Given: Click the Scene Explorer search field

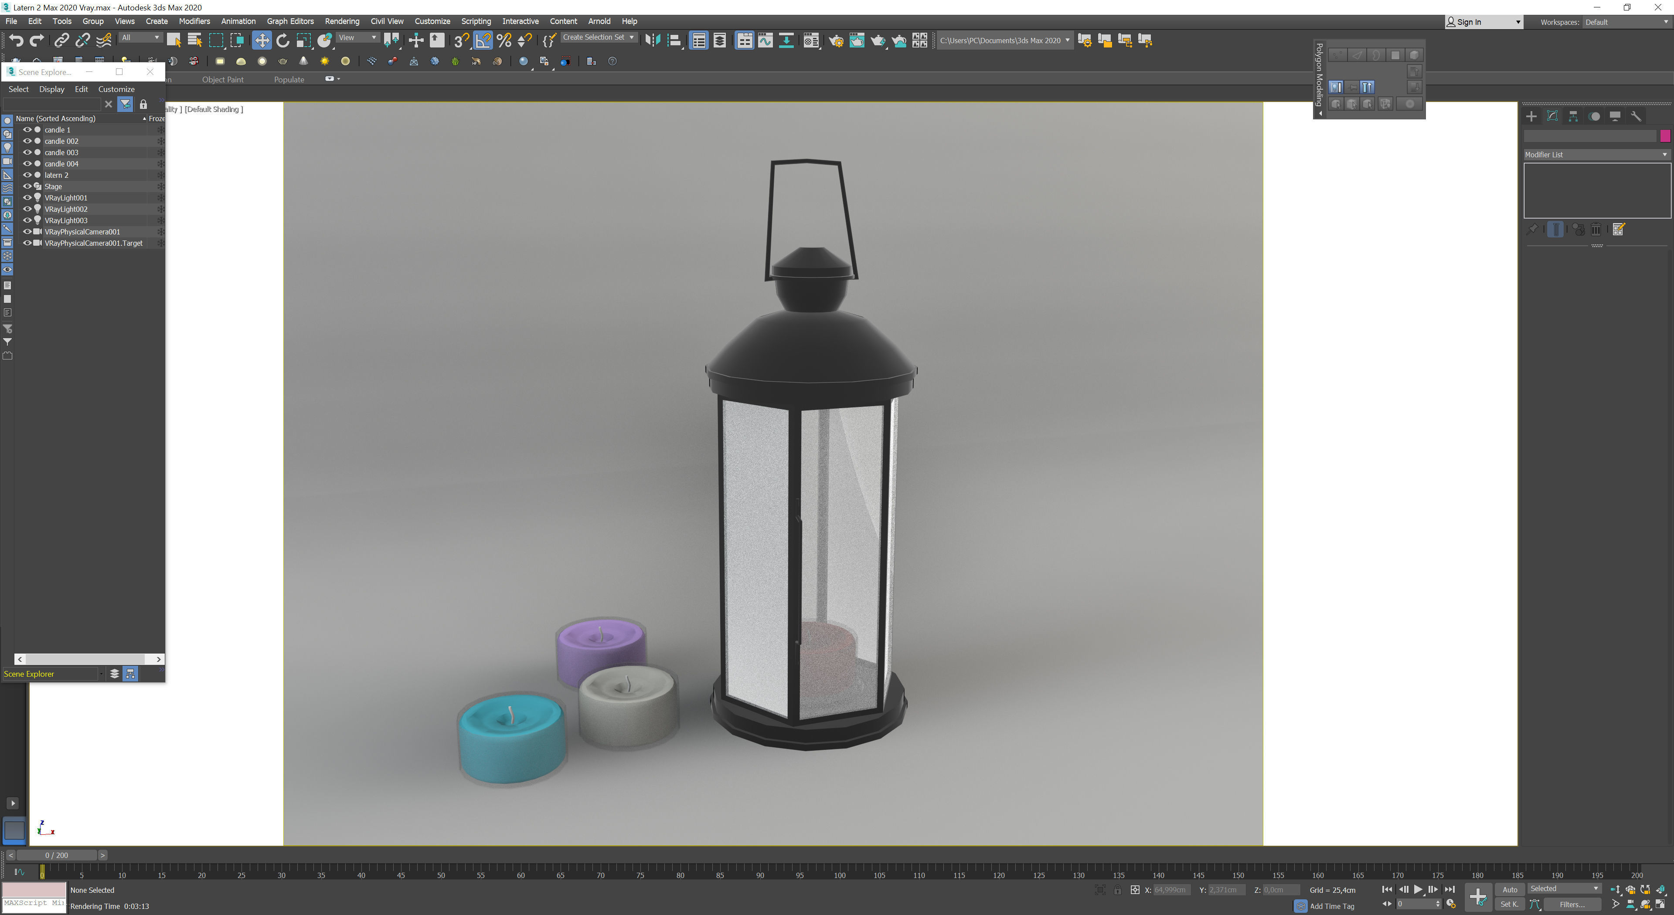Looking at the screenshot, I should (x=52, y=104).
